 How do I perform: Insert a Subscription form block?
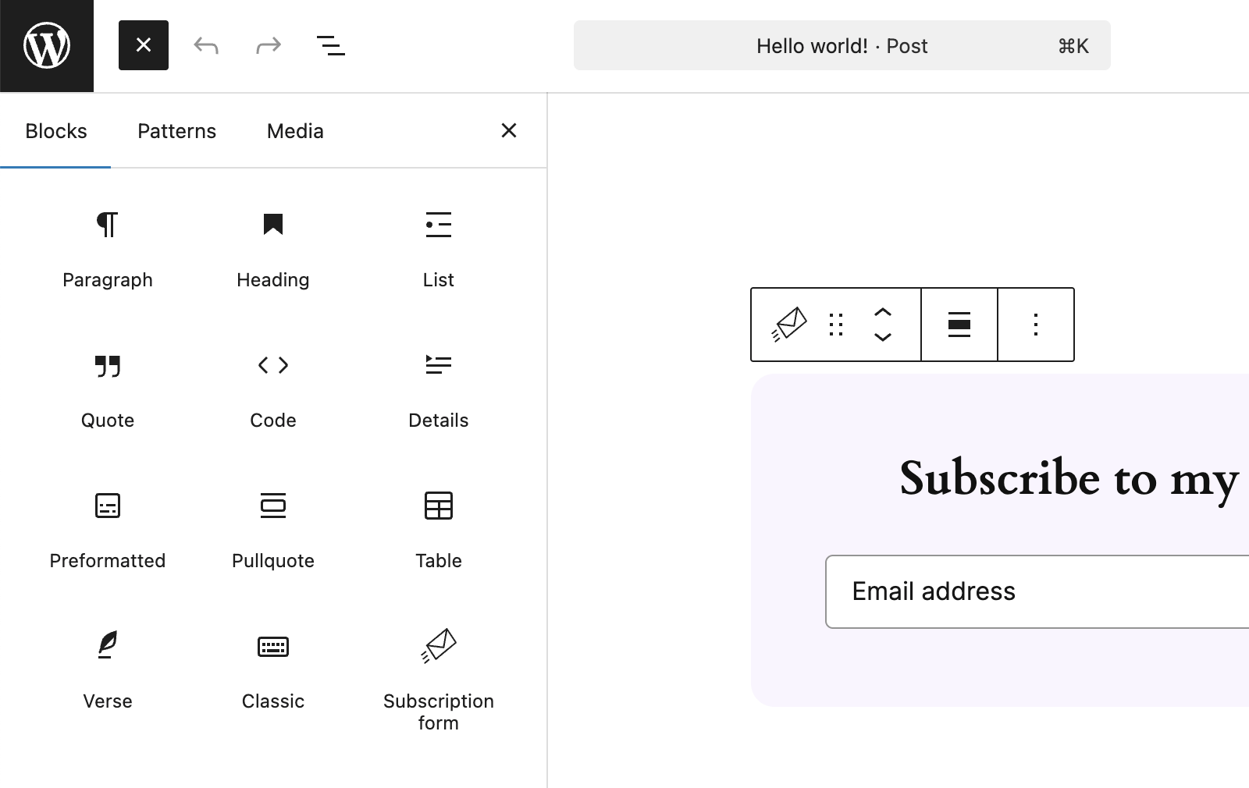coord(439,679)
